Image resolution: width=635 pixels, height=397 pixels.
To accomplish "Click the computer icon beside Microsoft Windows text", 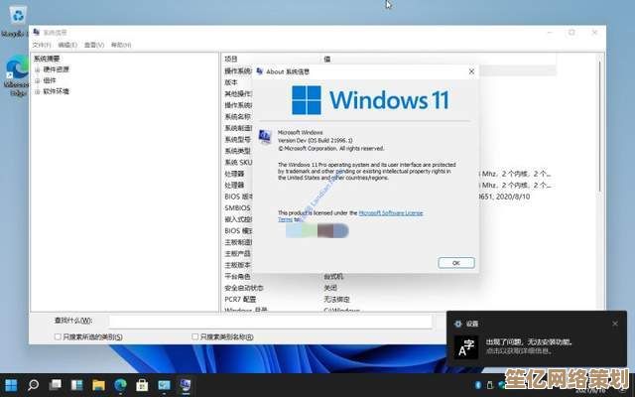I will pos(265,137).
